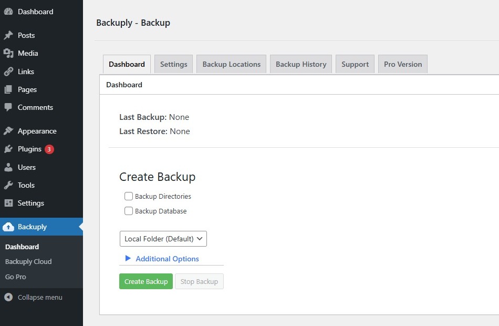Screen dimensions: 499x326
Task: Click the Comments speech bubble icon
Action: click(x=8, y=107)
